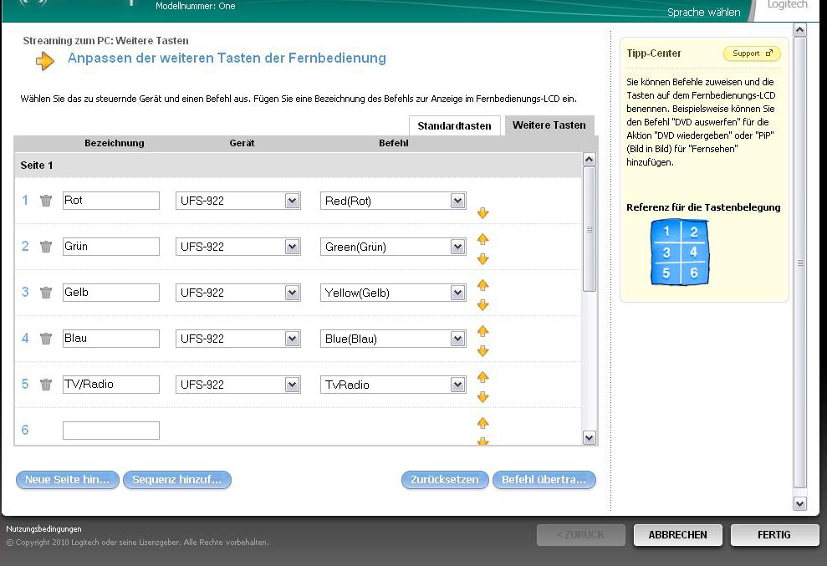Open device dropdown in Gelb row
827x566 pixels.
point(292,293)
